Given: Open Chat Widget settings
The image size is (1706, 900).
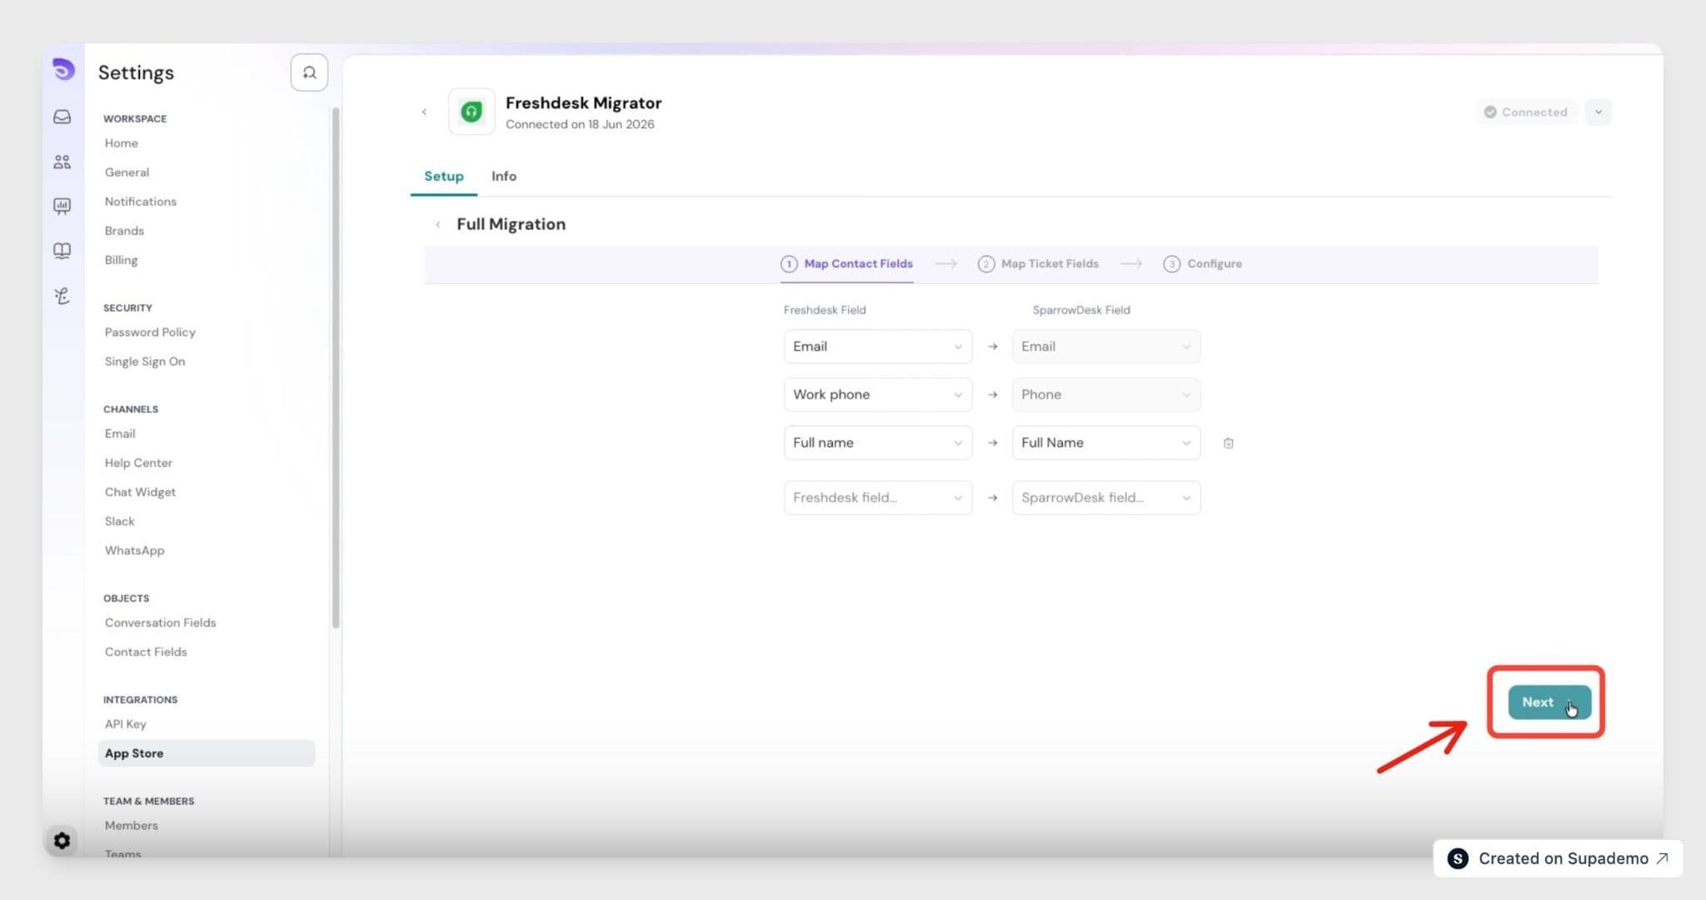Looking at the screenshot, I should point(140,492).
